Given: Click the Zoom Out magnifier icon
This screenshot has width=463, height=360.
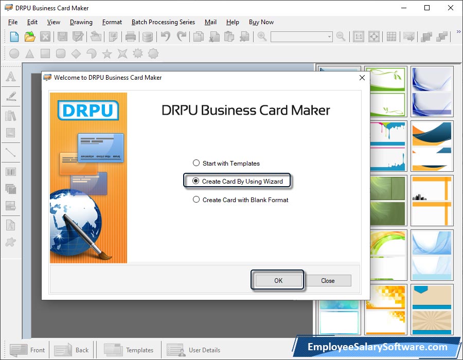Looking at the screenshot, I should (341, 37).
